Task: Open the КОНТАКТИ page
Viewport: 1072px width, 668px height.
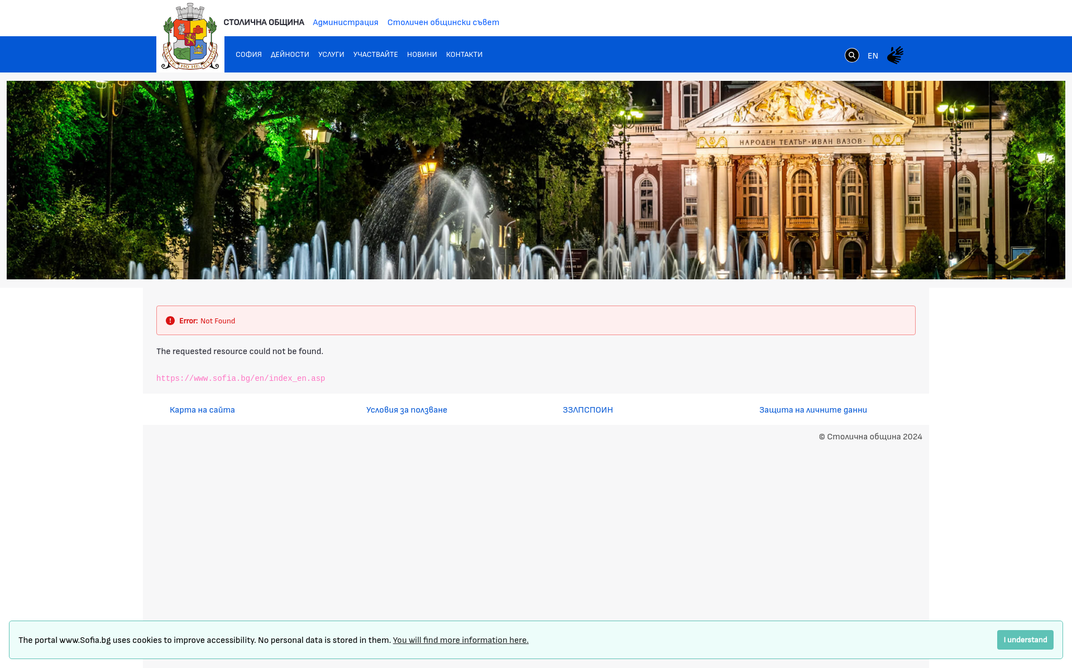Action: coord(464,55)
